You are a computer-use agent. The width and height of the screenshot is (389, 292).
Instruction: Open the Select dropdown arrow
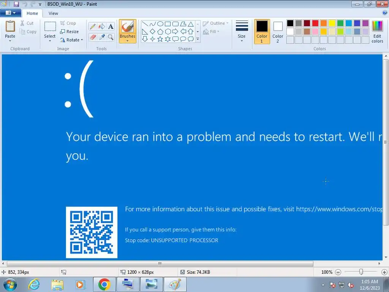pos(50,41)
